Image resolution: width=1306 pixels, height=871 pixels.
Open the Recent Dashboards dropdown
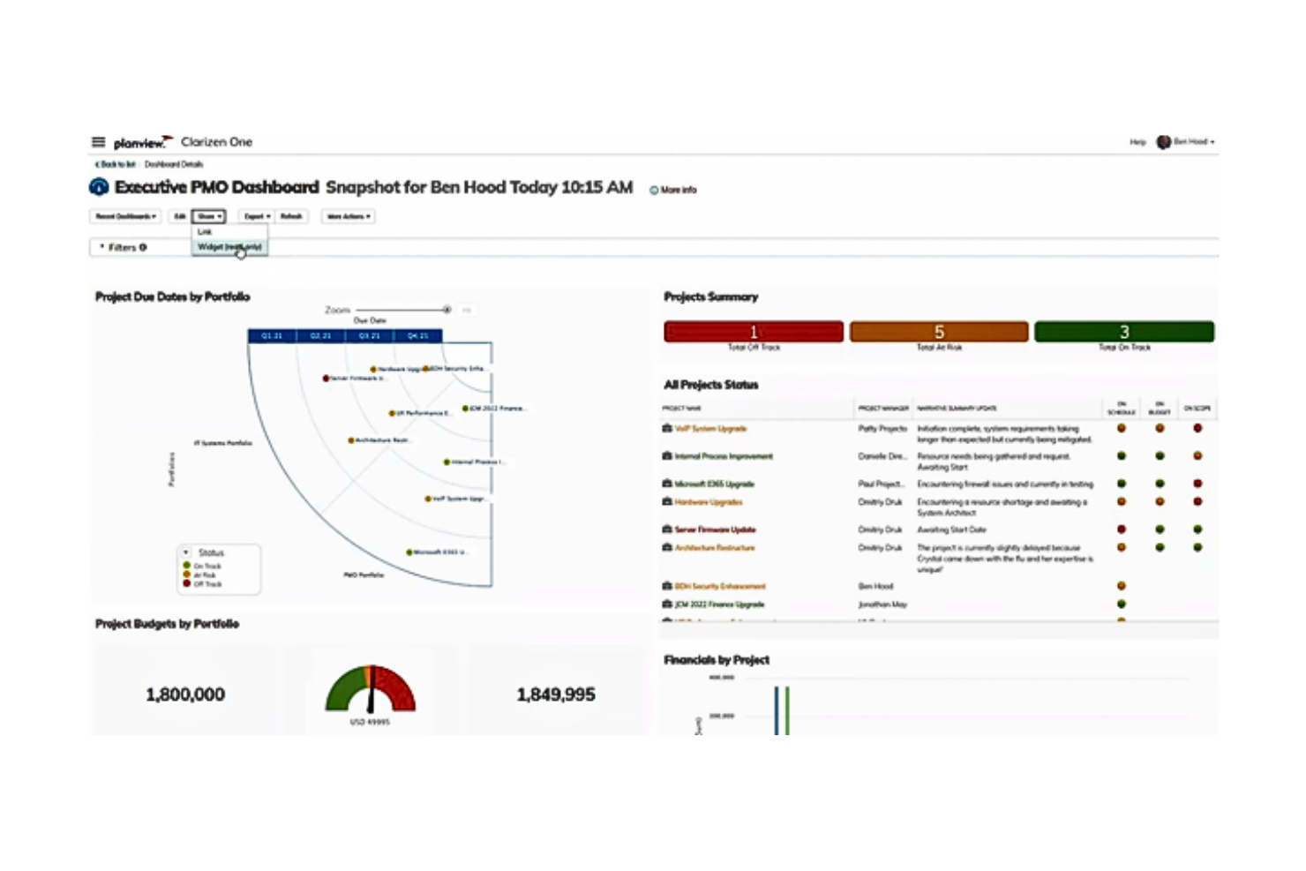pyautogui.click(x=125, y=216)
